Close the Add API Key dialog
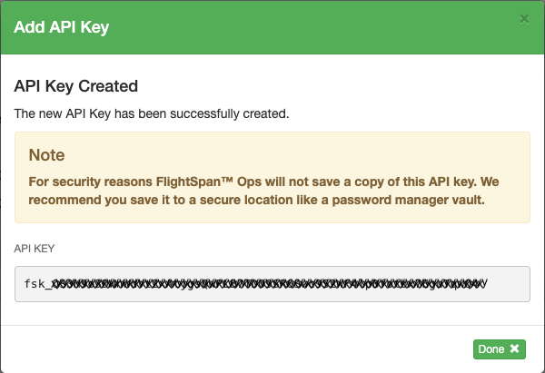This screenshot has width=545, height=373. (x=523, y=18)
